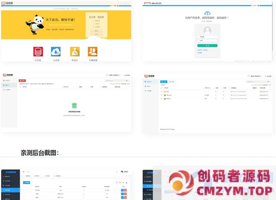Viewport: 276px width, 200px height.
Task: Click the blue add button in admin panel
Action: point(27,182)
